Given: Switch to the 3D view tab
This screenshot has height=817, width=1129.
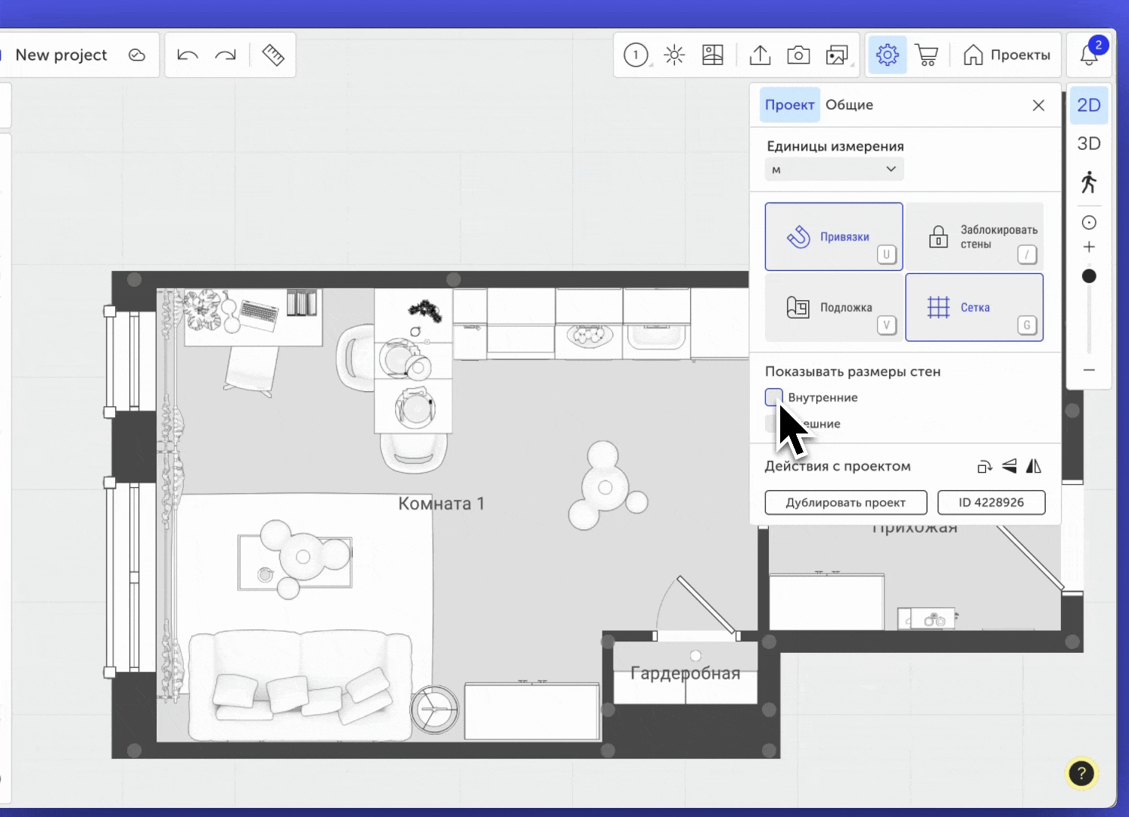Looking at the screenshot, I should pos(1089,144).
